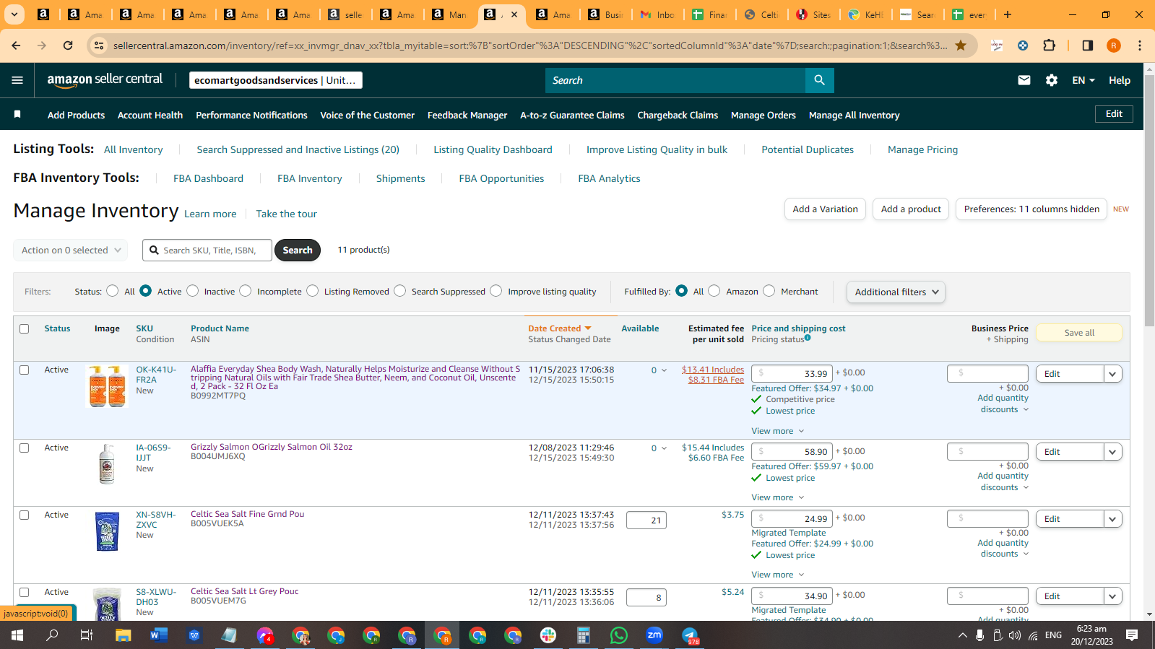Switch to the FBA Dashboard tab
Screen dimensions: 1155x649
click(208, 178)
